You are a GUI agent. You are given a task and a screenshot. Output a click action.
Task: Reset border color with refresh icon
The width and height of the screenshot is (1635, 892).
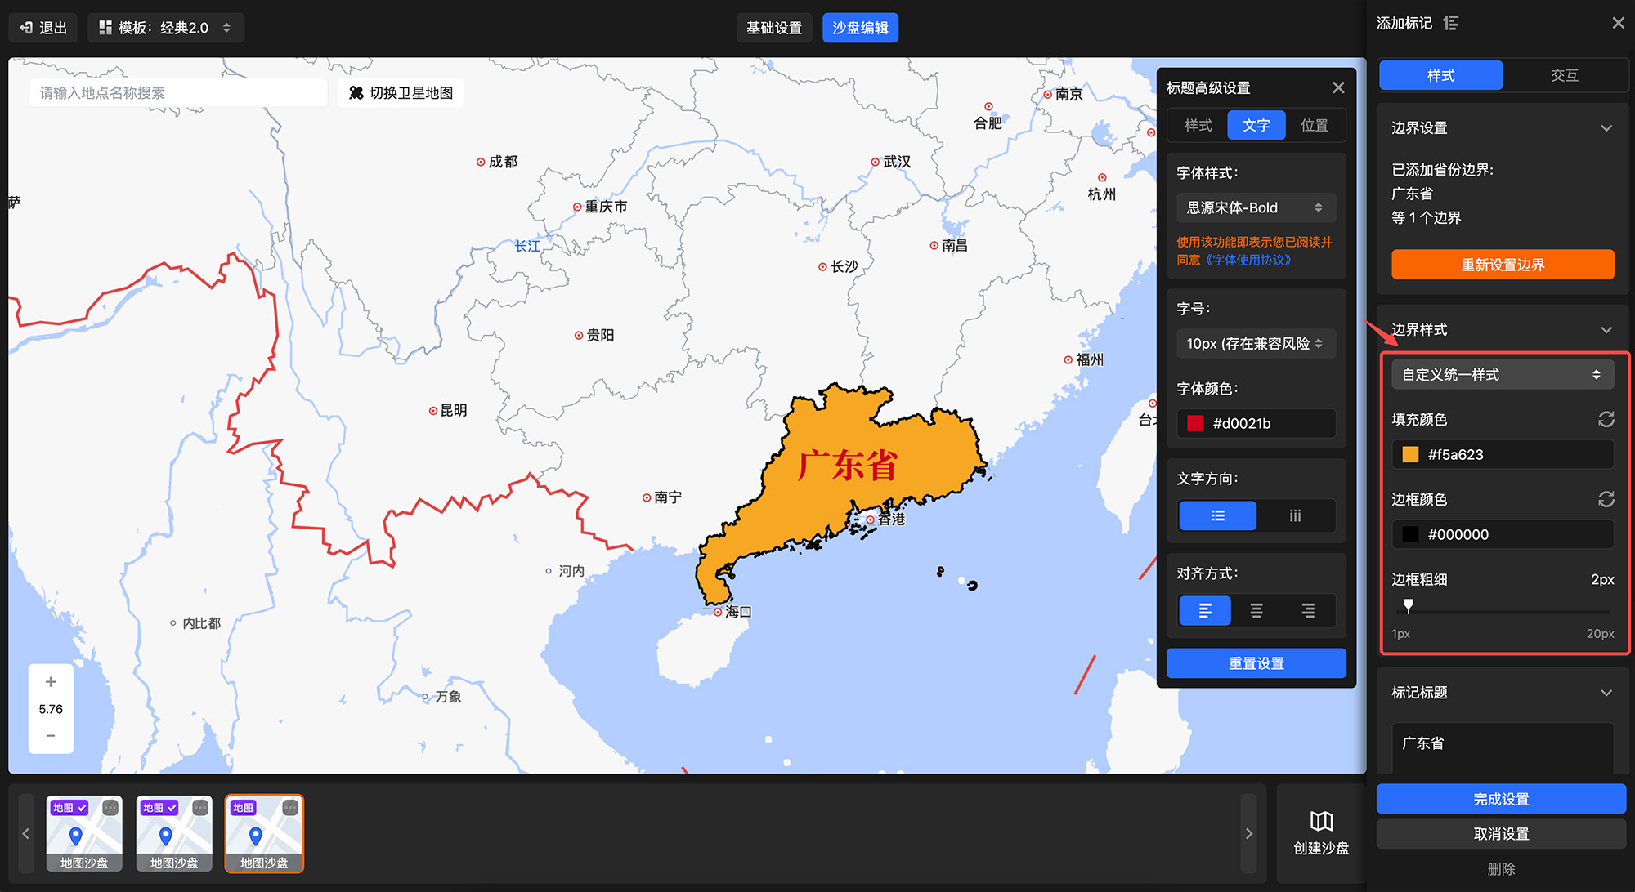tap(1606, 499)
